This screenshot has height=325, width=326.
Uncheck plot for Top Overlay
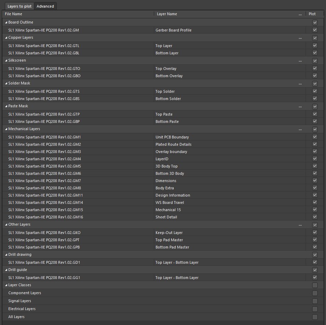[315, 68]
